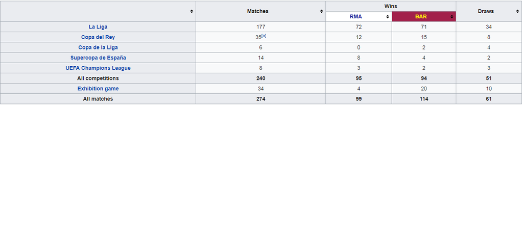
Task: Click sort arrows beside RMA header
Action: [388, 17]
